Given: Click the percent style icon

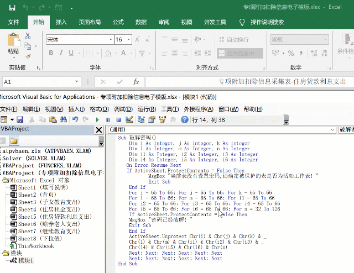Looking at the screenshot, I should (291, 53).
